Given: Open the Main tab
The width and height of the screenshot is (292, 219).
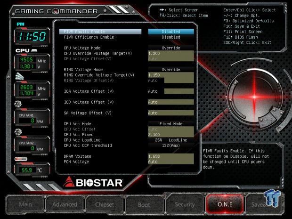Looking at the screenshot, I should (x=25, y=204).
